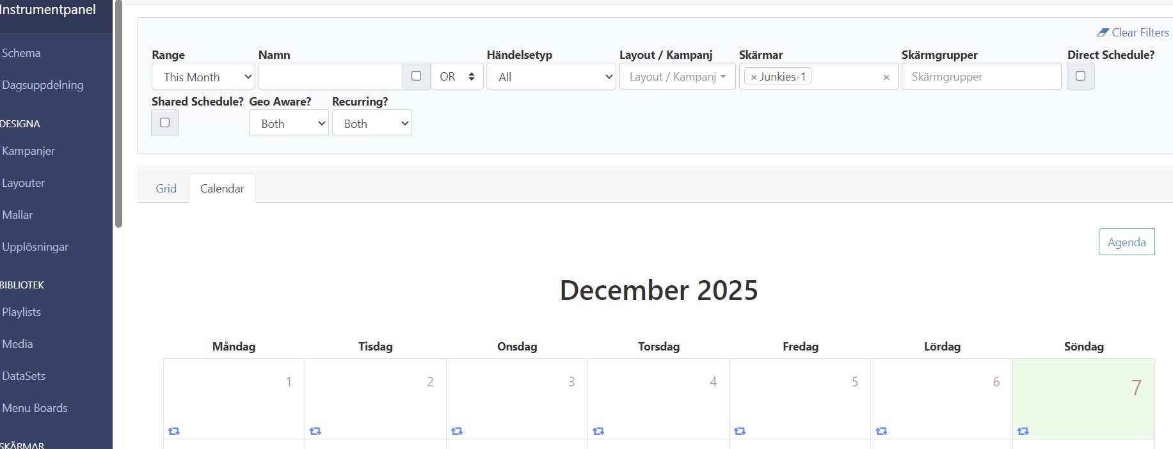Click recurring event icon on Friday 5

740,431
